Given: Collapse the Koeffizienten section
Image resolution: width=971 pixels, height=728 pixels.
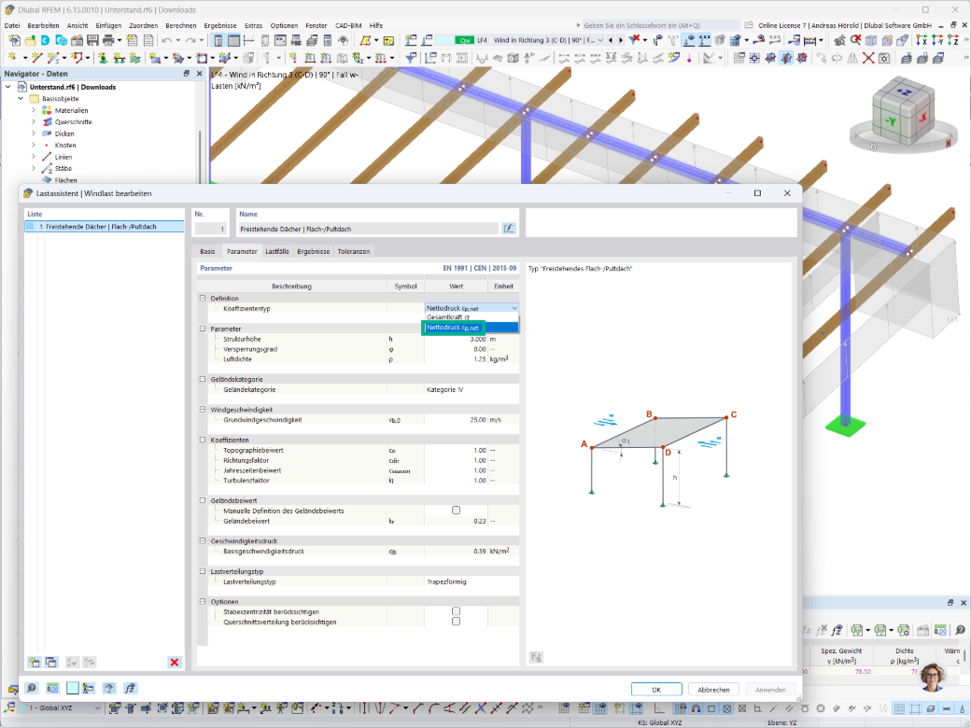Looking at the screenshot, I should click(x=203, y=440).
